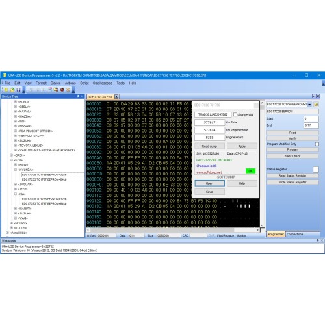Switch to the Connections tab

coord(295,234)
